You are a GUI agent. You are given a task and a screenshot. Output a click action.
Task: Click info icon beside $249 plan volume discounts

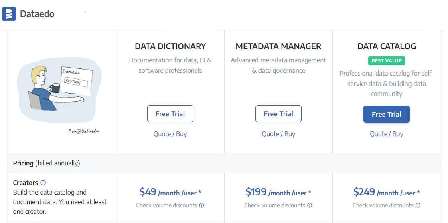coord(418,205)
